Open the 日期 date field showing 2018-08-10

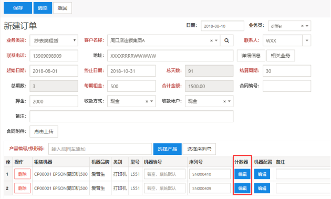pyautogui.click(x=222, y=26)
